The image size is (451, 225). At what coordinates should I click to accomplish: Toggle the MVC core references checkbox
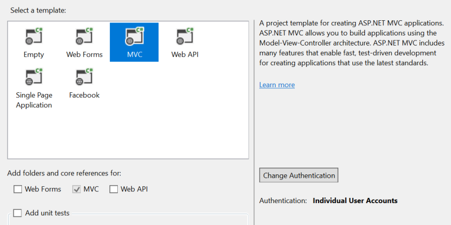pyautogui.click(x=77, y=190)
